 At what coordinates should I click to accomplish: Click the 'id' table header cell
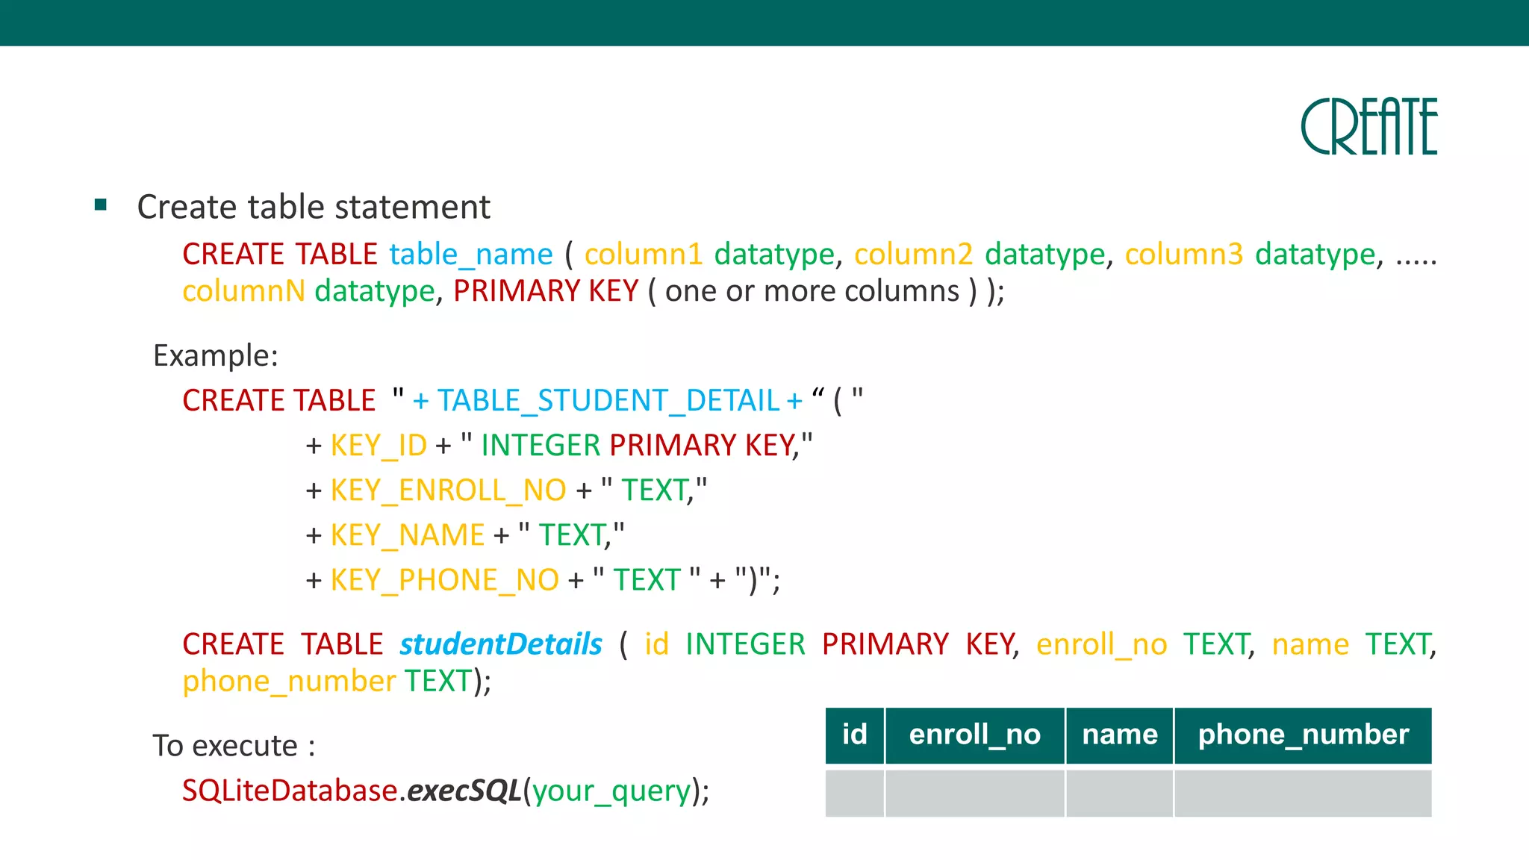[855, 735]
